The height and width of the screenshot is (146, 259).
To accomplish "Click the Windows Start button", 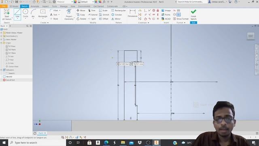I will click(x=4, y=142).
